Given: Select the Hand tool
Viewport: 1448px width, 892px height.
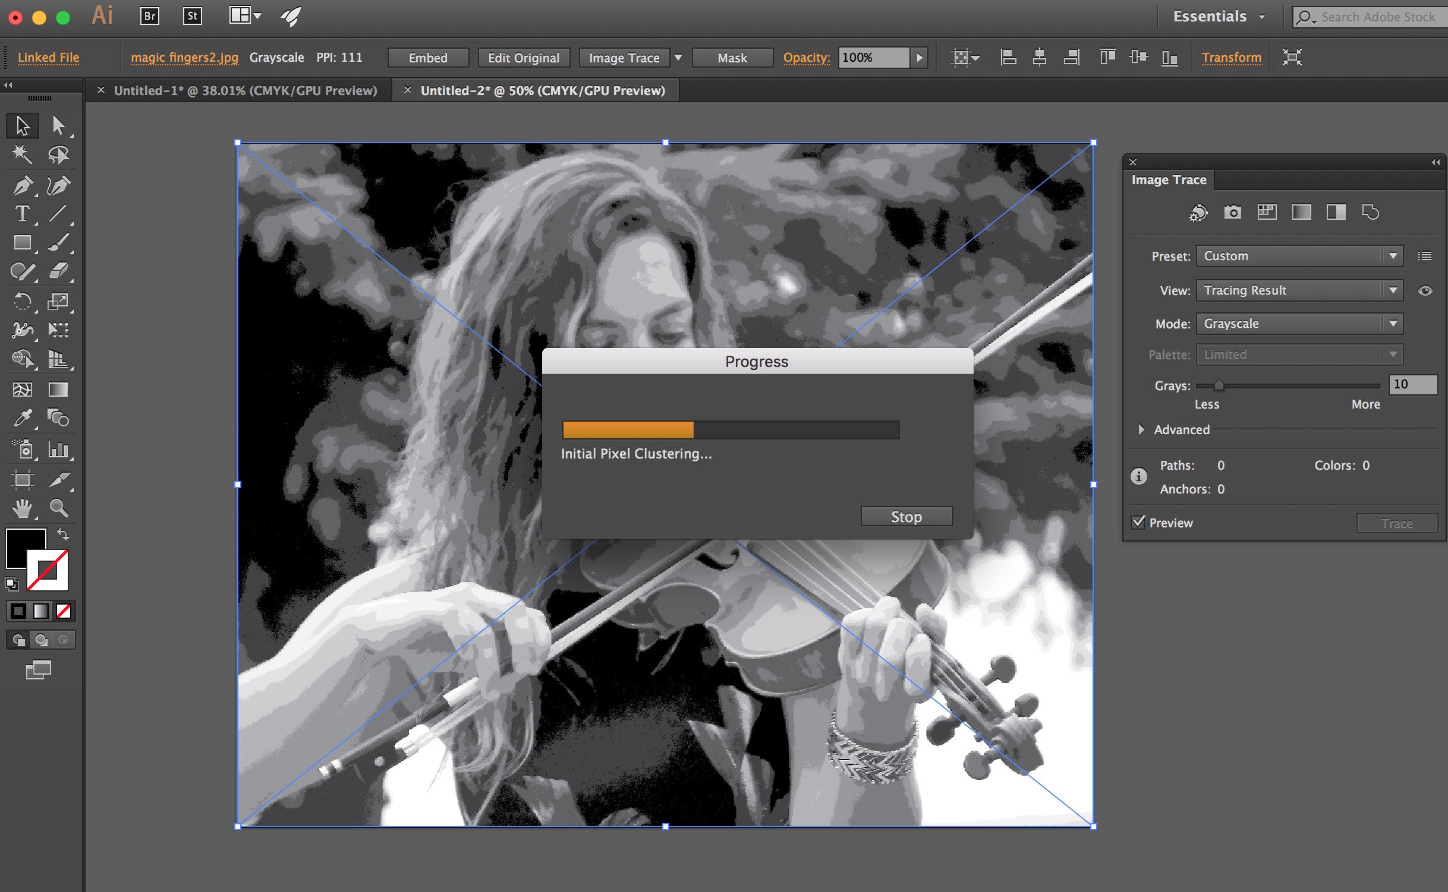Looking at the screenshot, I should click(x=23, y=508).
